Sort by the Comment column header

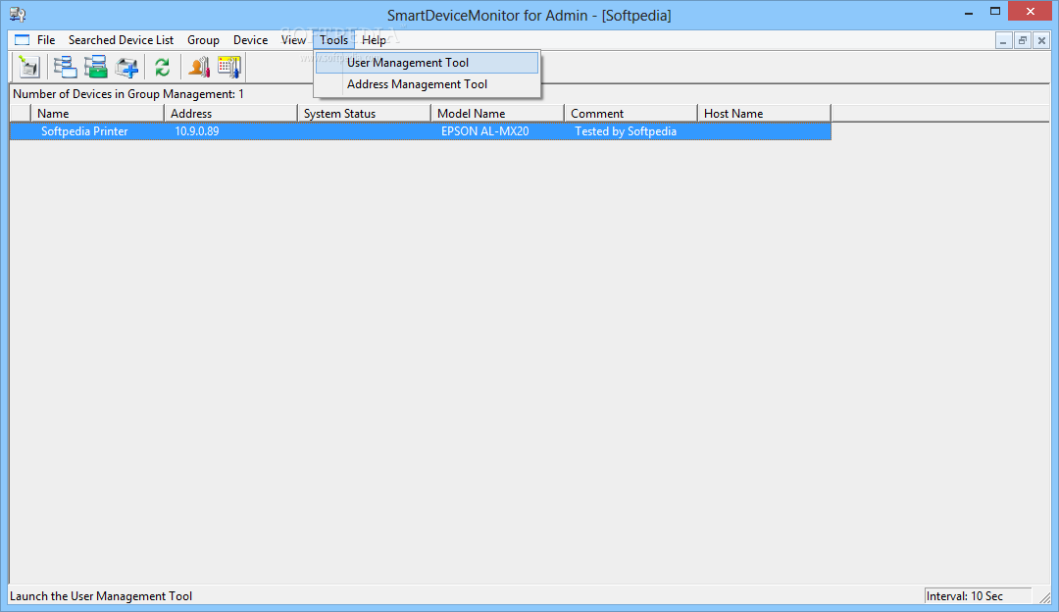630,114
